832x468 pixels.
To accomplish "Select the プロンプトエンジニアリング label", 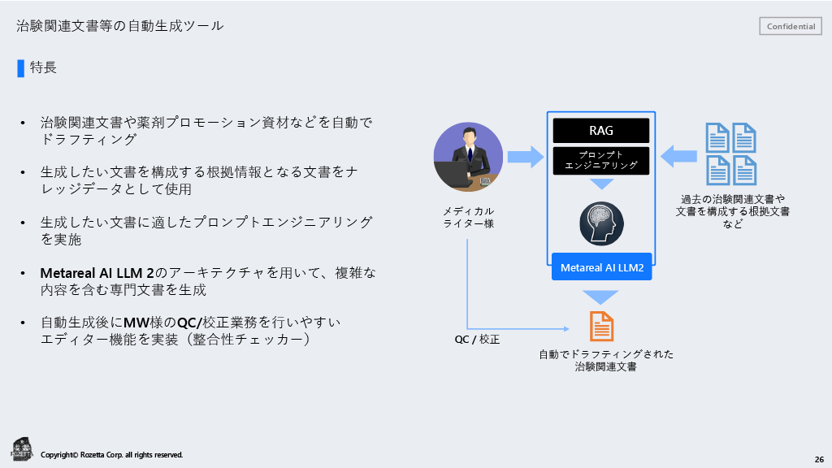I will 601,160.
